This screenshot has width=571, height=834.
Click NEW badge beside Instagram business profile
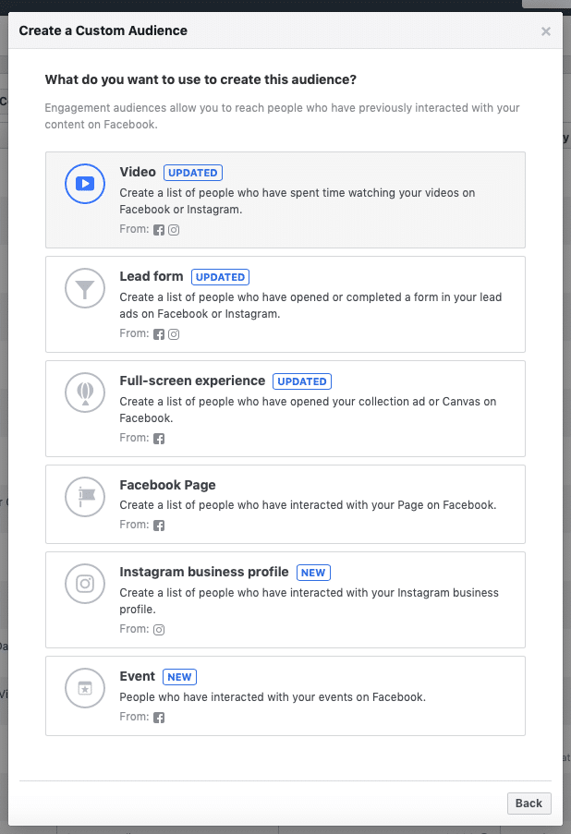click(x=313, y=573)
